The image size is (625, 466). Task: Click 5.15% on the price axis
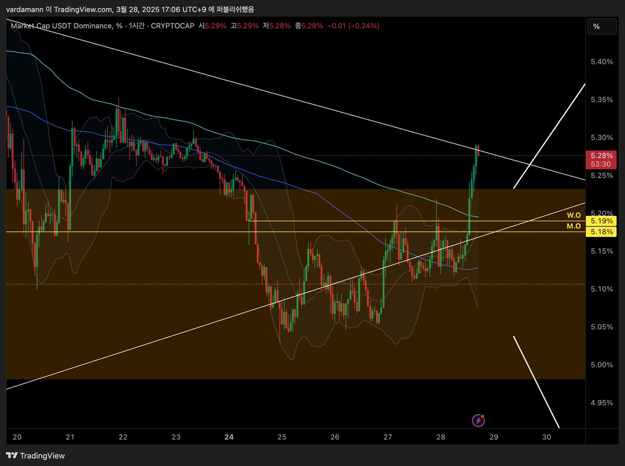(x=602, y=251)
